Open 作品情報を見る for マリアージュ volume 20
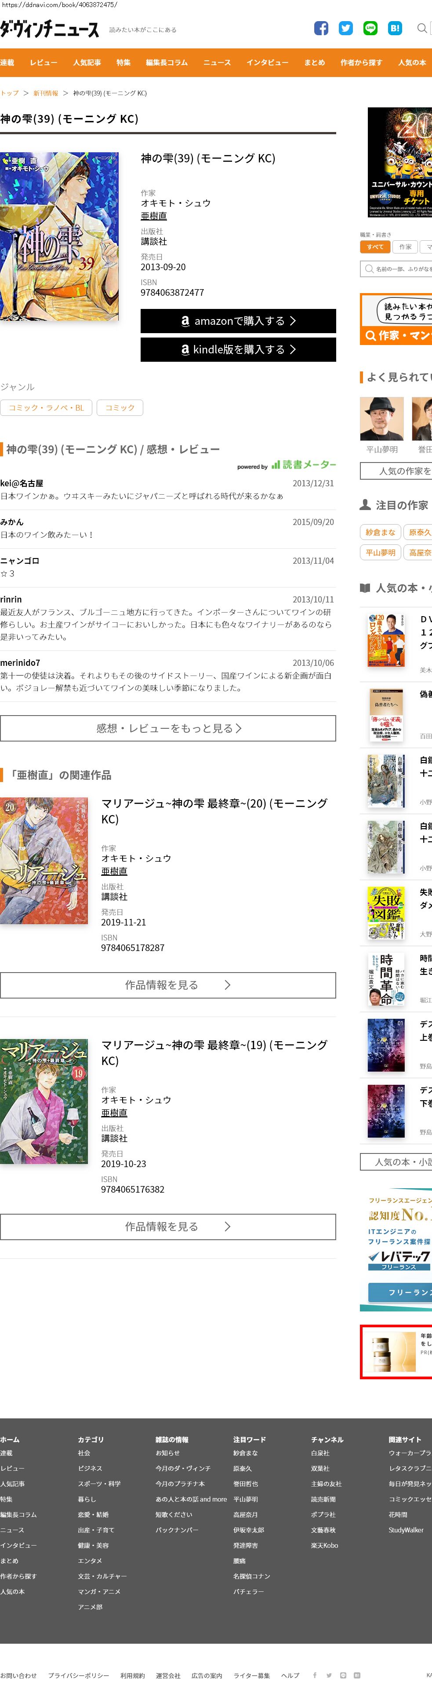 pyautogui.click(x=168, y=985)
